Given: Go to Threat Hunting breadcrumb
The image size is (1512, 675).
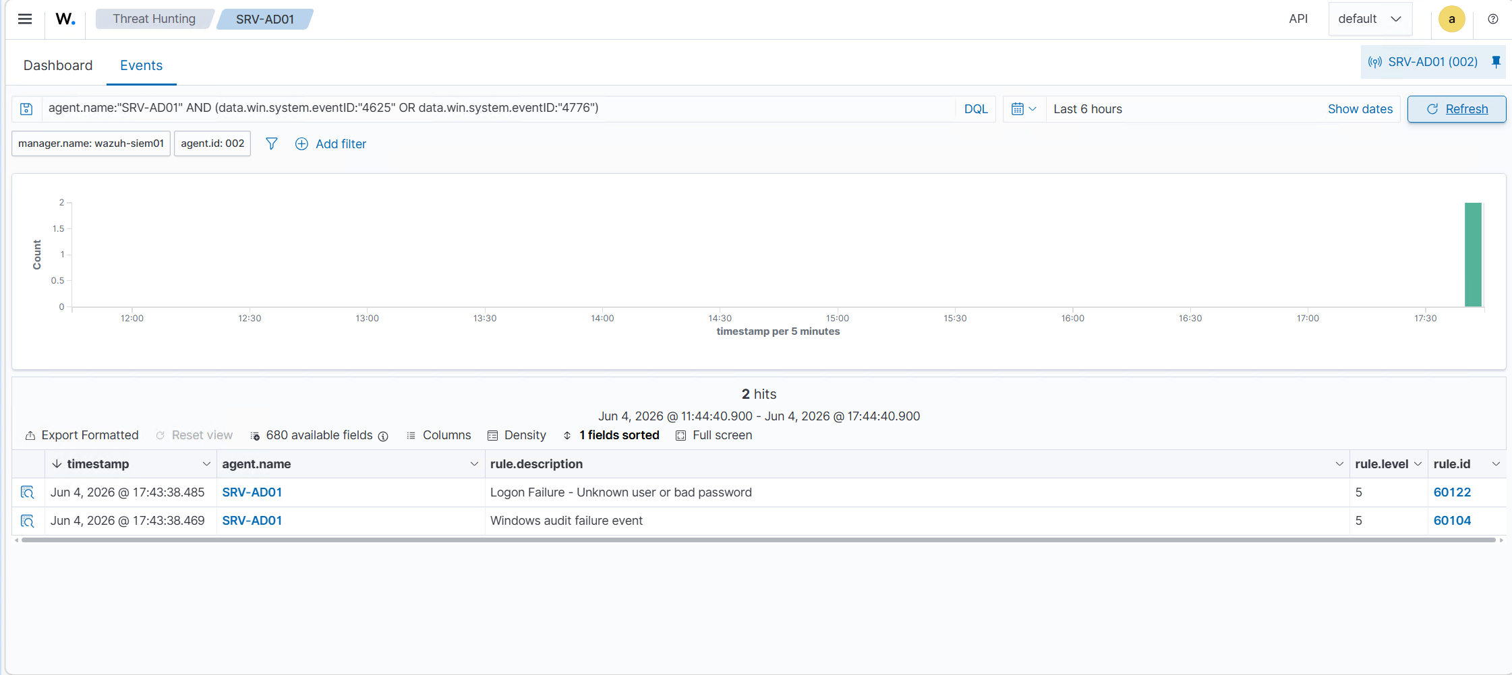Looking at the screenshot, I should [x=154, y=19].
